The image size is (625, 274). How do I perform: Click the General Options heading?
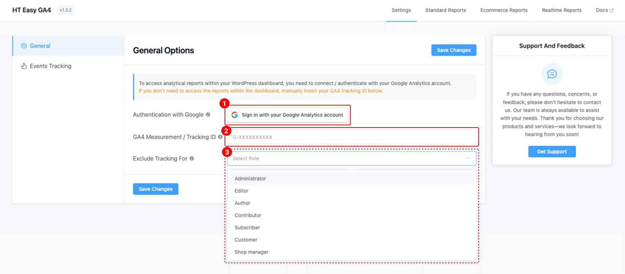[164, 50]
